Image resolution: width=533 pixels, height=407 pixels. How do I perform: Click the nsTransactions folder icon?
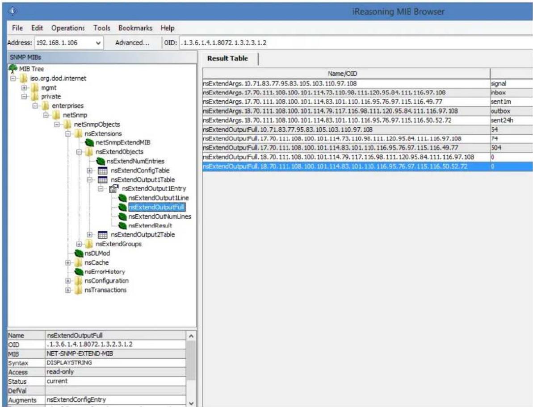(x=78, y=290)
